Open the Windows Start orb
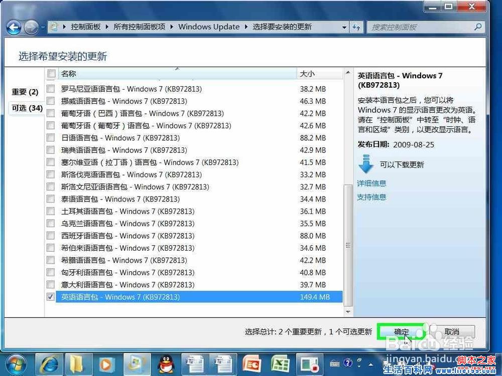The image size is (502, 376). coord(16,365)
